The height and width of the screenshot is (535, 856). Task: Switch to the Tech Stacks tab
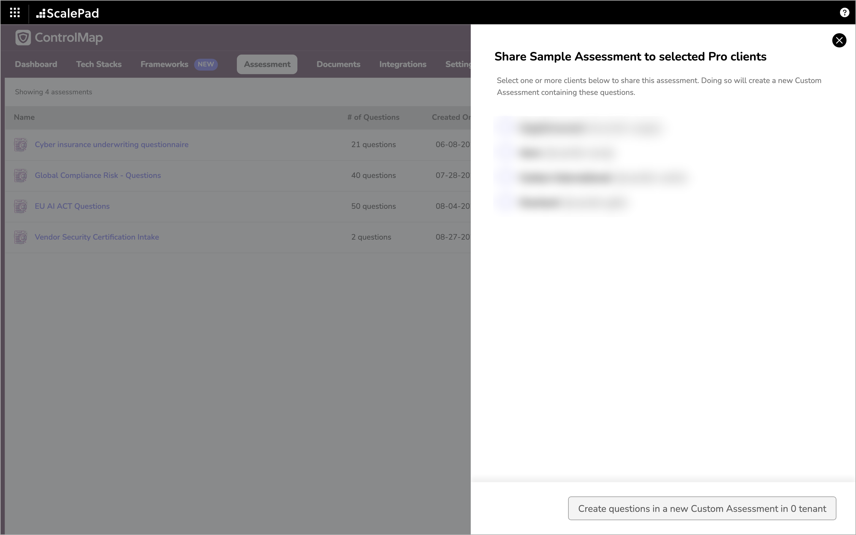99,64
